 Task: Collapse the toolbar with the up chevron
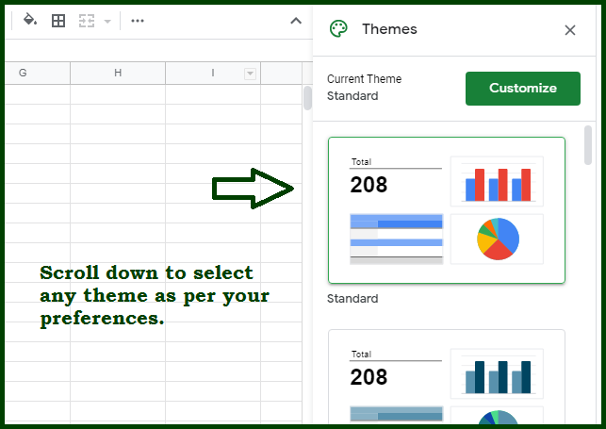click(296, 21)
